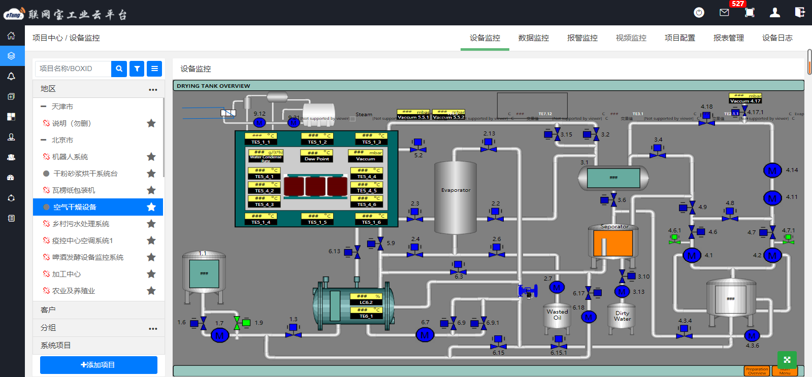Open the list menu button in project panel

coord(154,68)
